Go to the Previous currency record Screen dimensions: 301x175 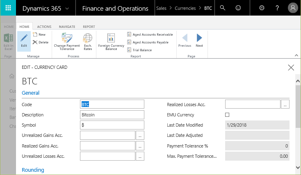pos(185,40)
